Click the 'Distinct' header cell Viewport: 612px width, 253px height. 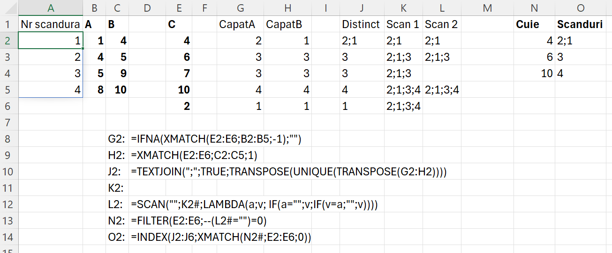click(x=361, y=24)
